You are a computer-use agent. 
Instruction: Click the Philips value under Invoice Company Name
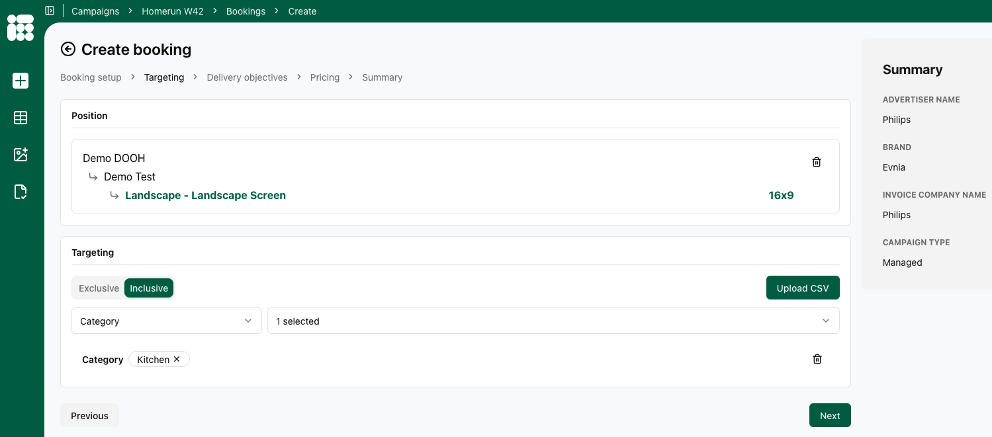click(897, 215)
